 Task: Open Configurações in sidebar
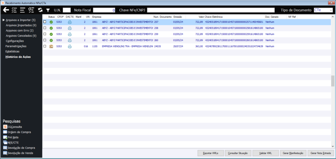[15, 41]
